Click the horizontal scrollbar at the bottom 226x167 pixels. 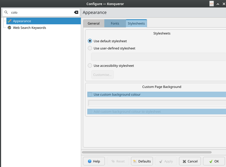pos(147,152)
